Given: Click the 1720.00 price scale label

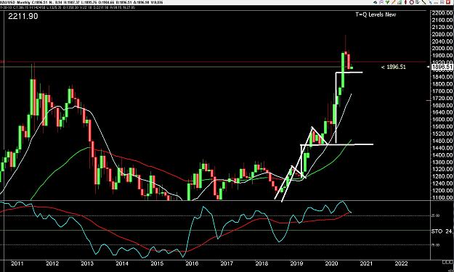Looking at the screenshot, I should tap(442, 98).
